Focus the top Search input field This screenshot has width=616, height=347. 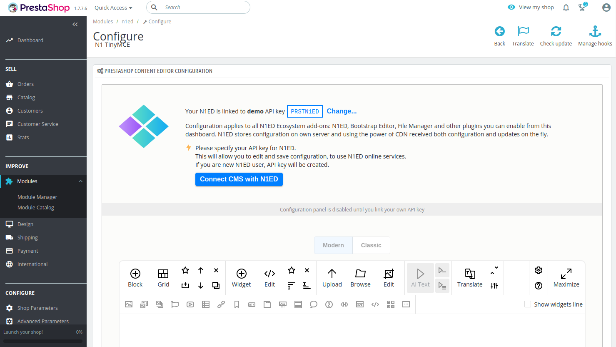point(198,7)
